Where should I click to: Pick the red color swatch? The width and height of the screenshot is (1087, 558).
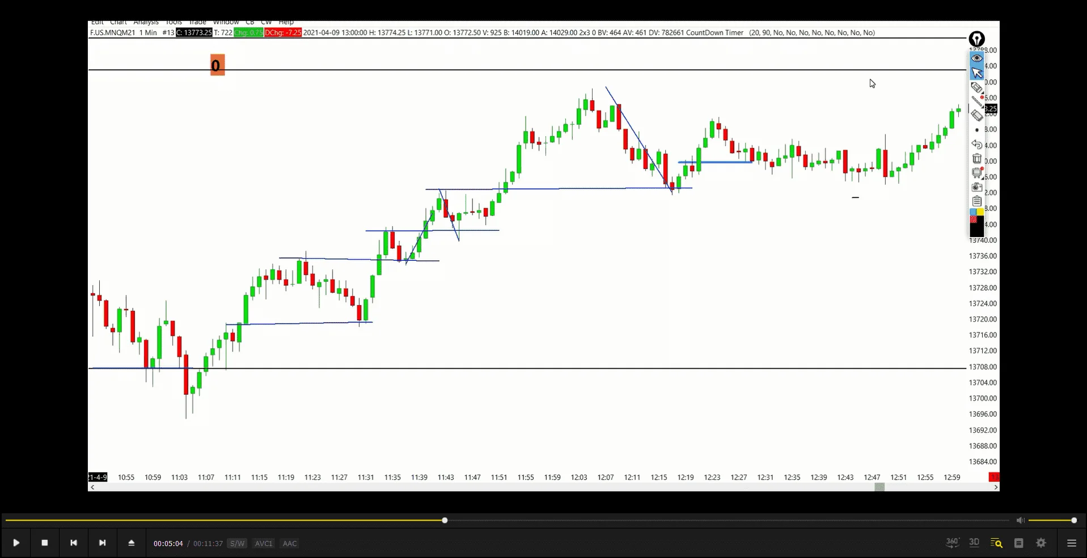click(x=973, y=219)
